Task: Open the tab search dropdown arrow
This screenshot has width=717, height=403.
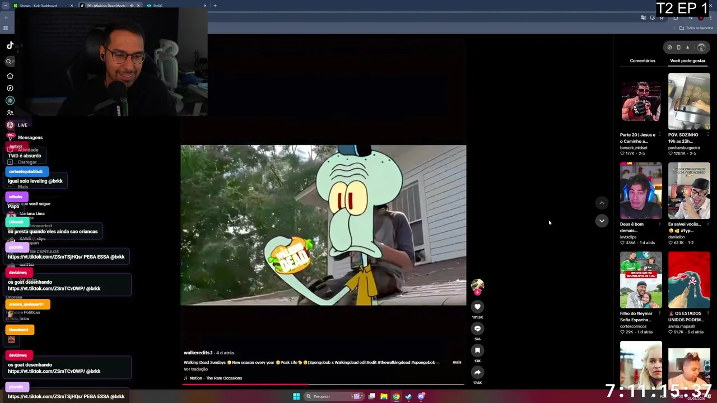Action: point(6,6)
